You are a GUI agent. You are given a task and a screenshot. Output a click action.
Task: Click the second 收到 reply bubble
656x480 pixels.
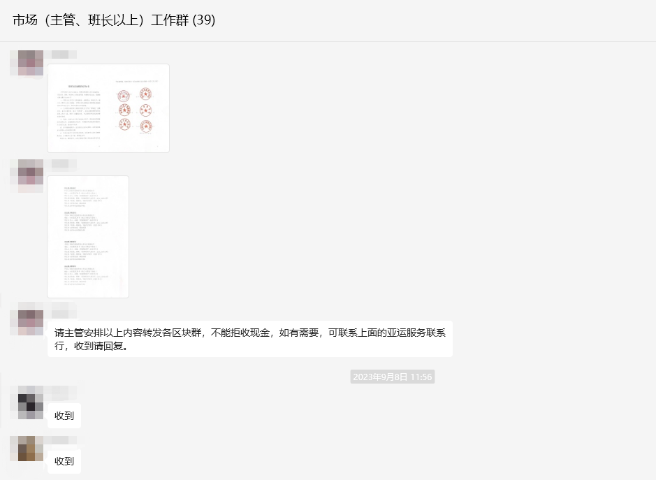(x=64, y=460)
